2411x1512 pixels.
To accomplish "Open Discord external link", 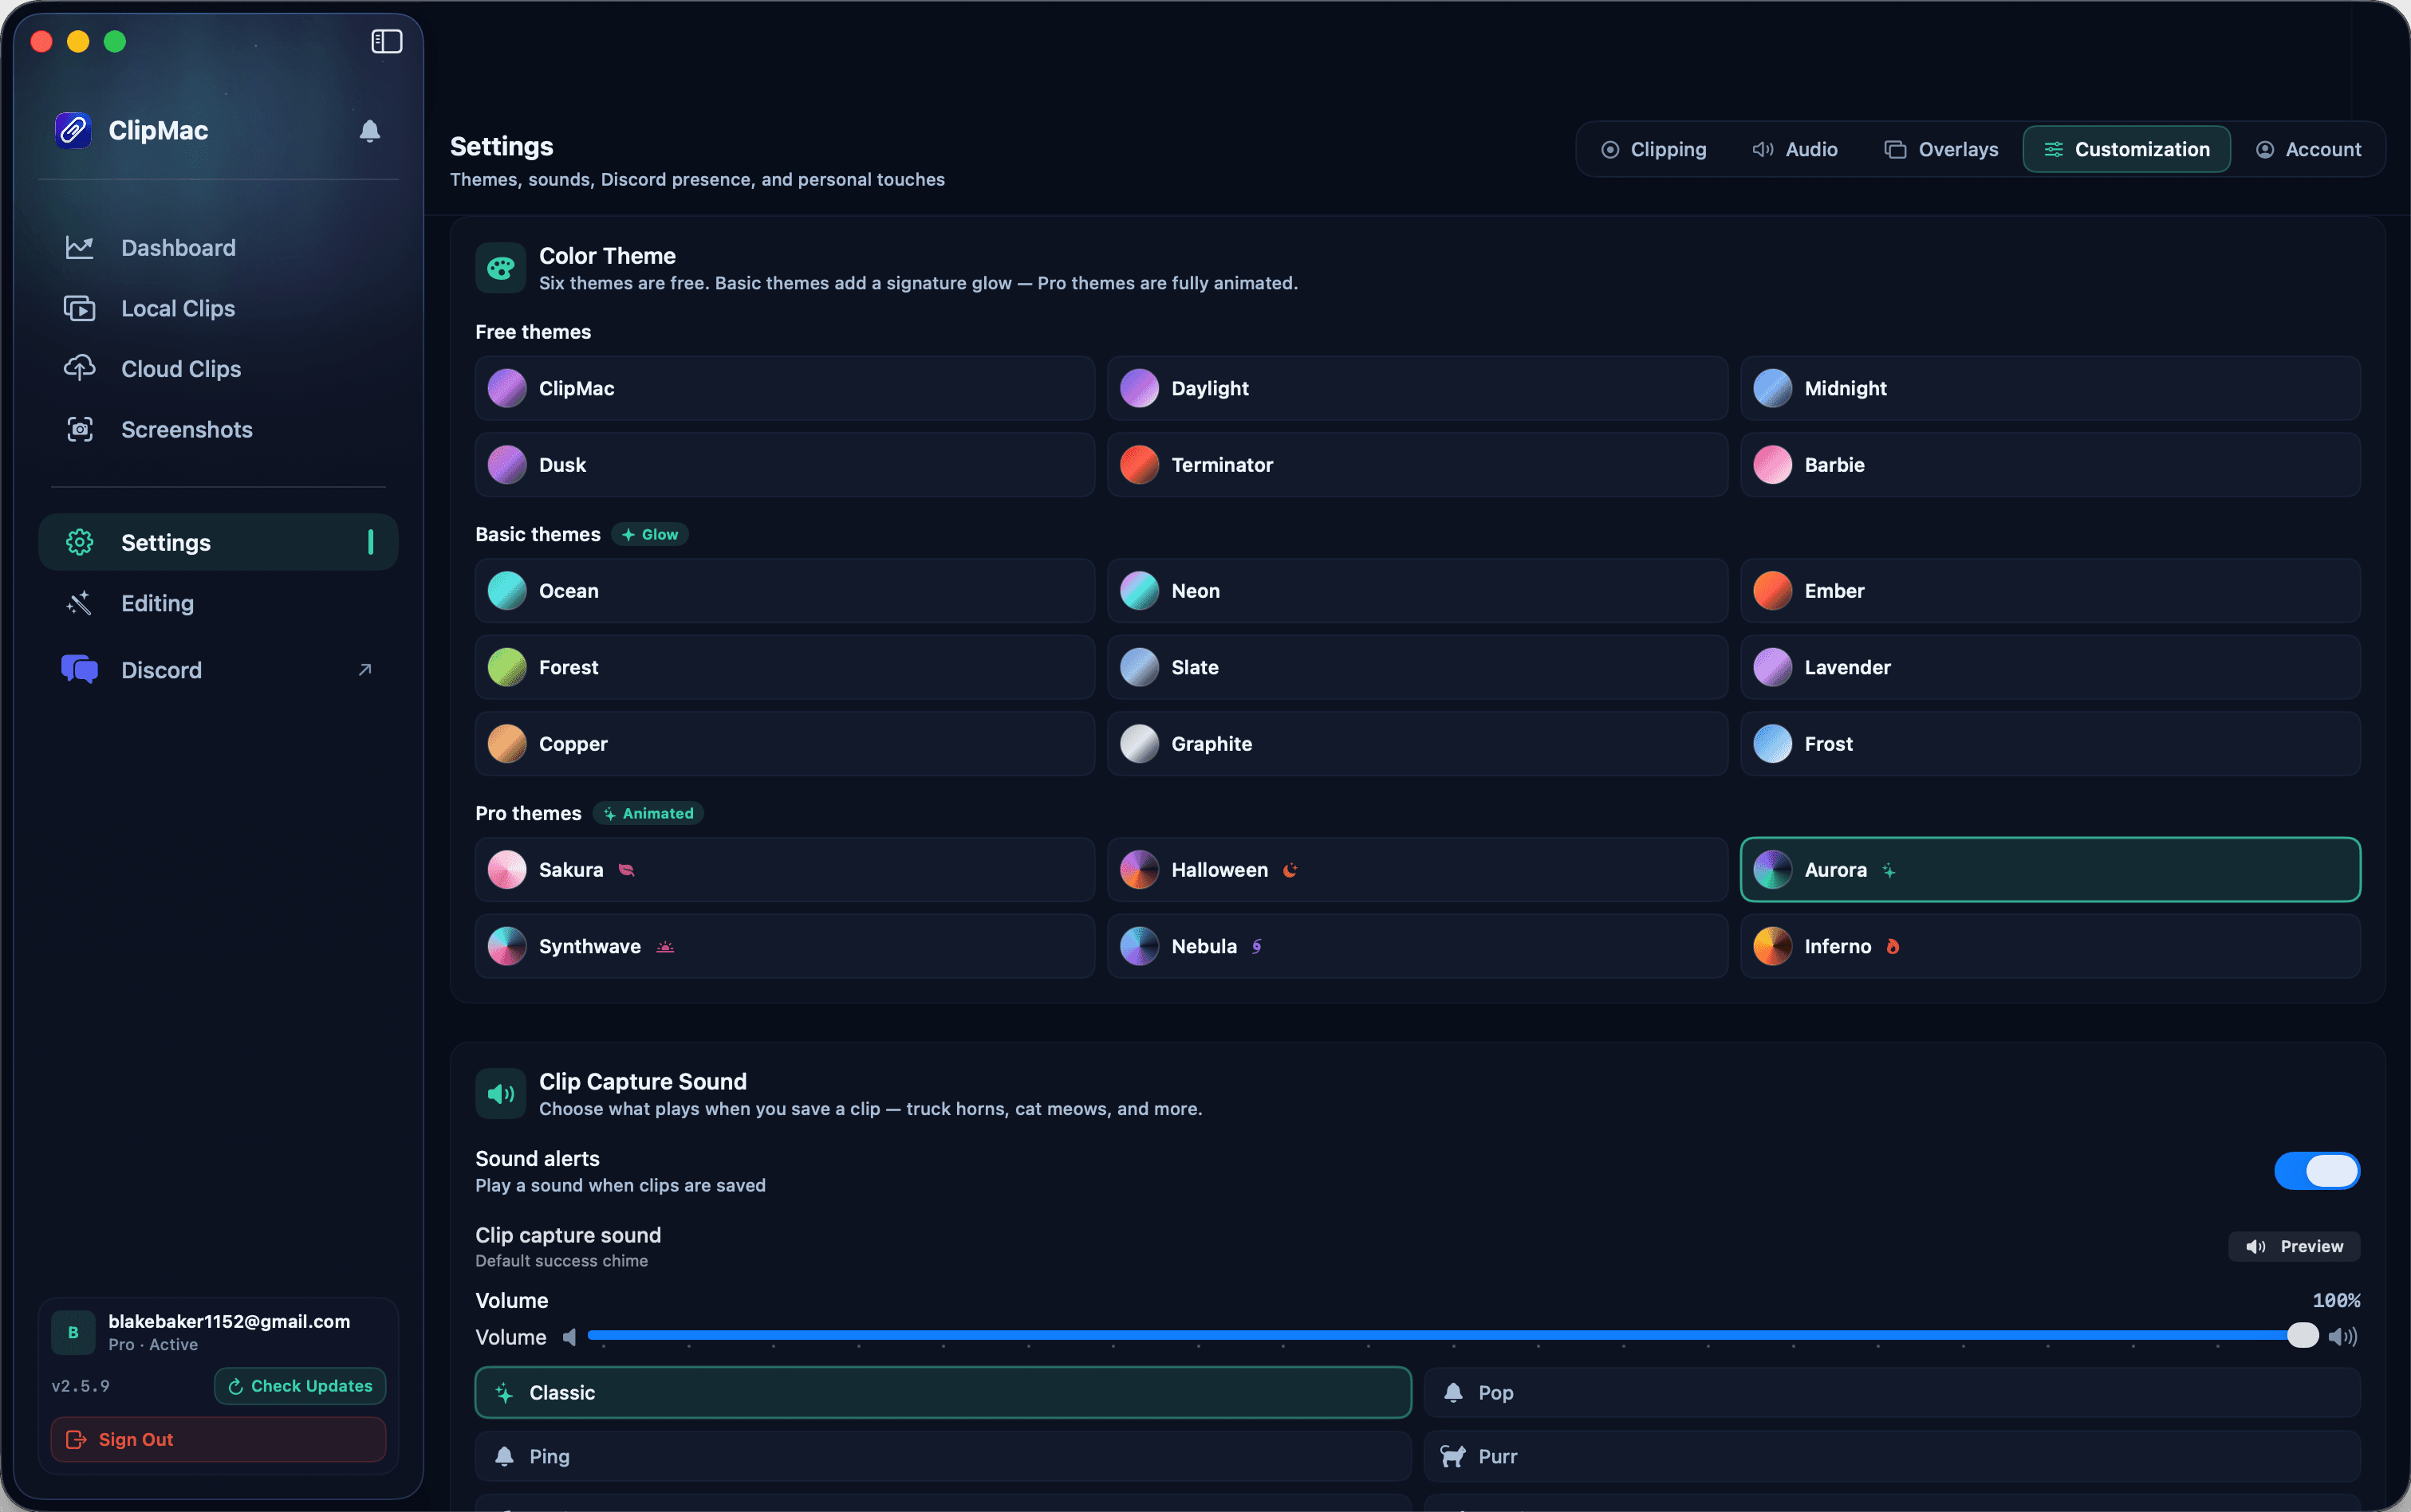I will click(218, 669).
